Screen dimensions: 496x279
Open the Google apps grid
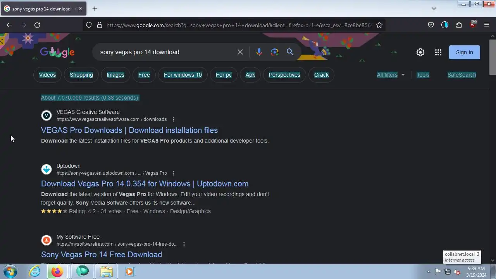(x=438, y=52)
